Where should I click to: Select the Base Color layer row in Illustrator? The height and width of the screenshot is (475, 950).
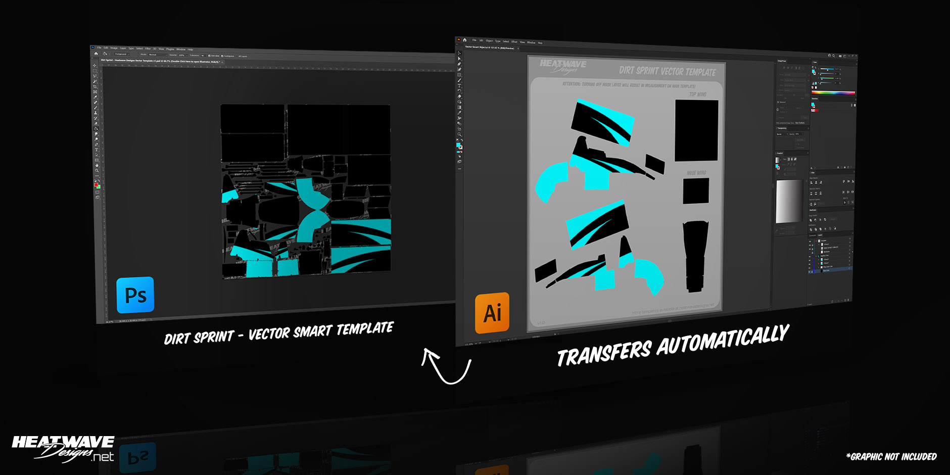click(x=831, y=271)
